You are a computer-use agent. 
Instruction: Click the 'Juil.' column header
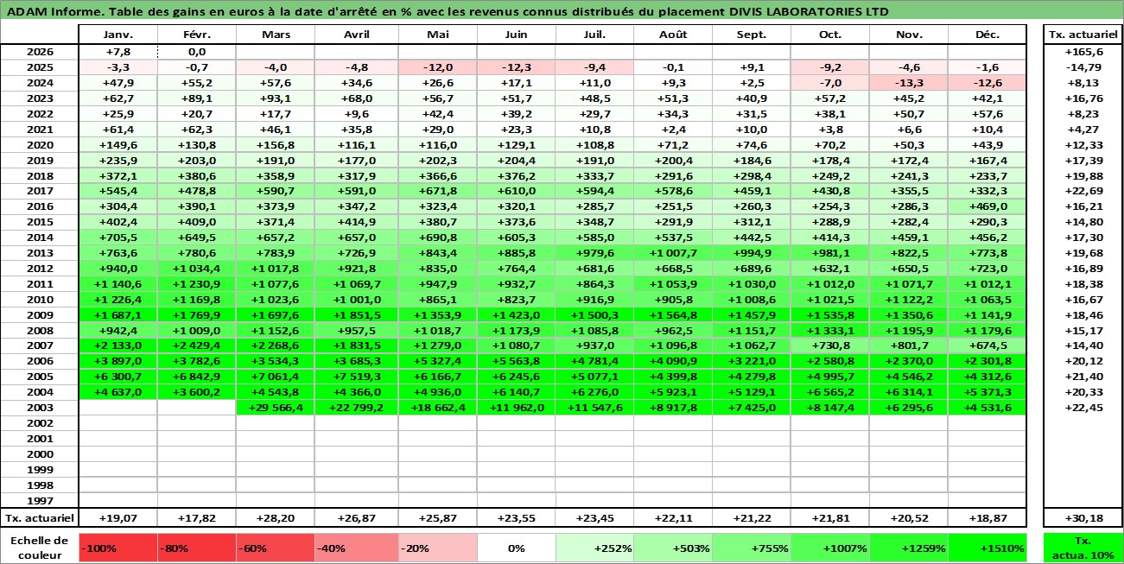594,35
